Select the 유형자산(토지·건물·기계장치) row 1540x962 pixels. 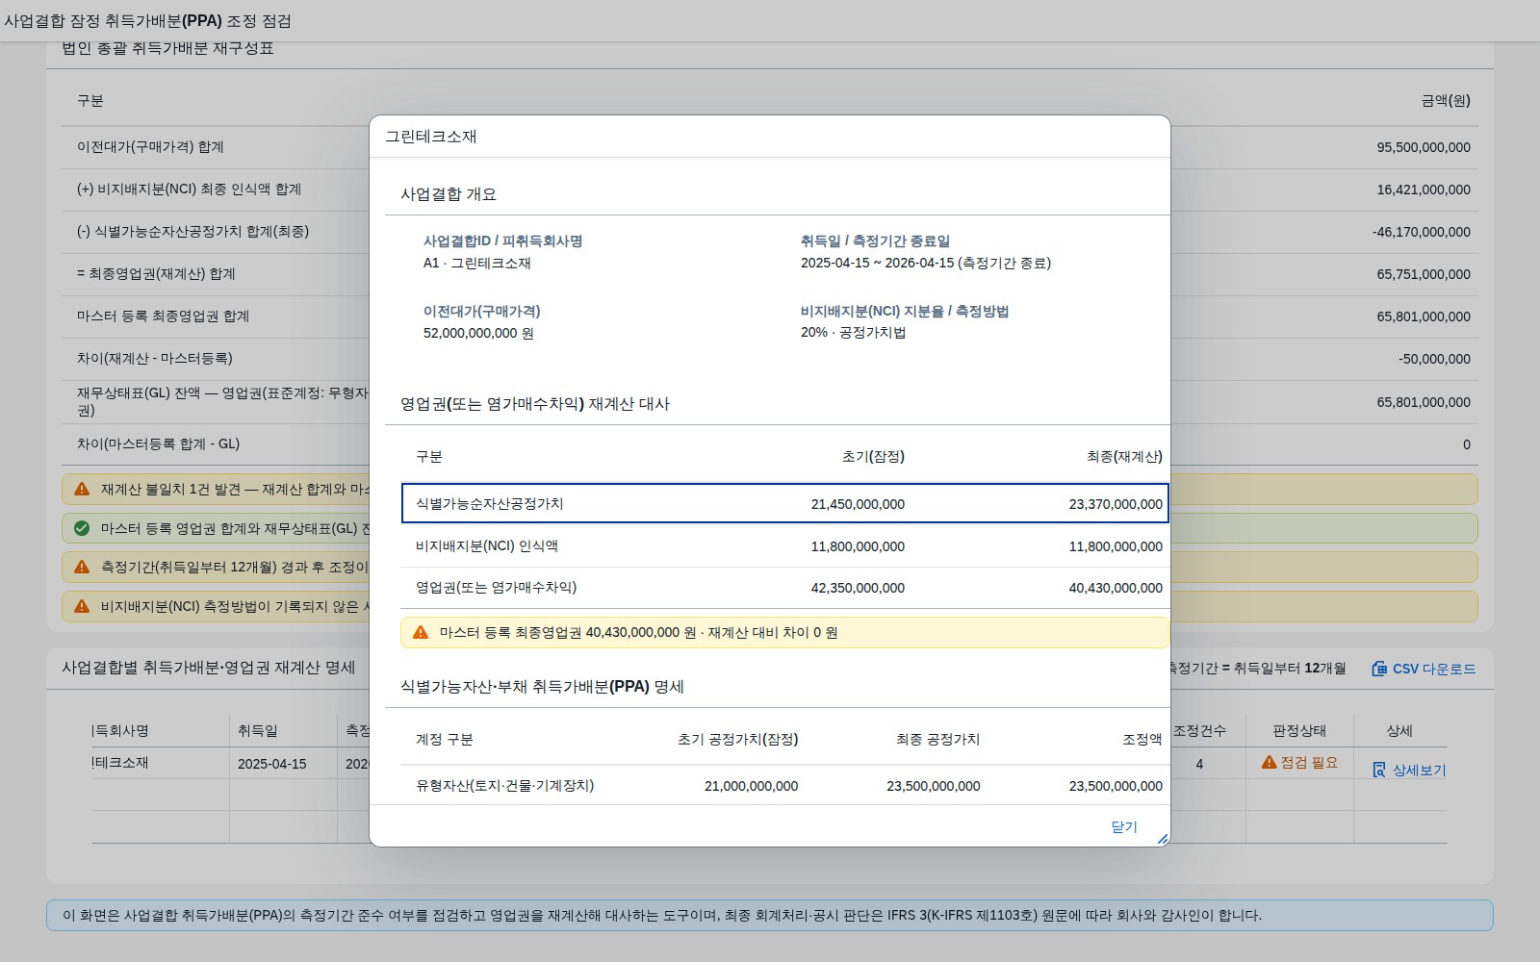coord(784,785)
